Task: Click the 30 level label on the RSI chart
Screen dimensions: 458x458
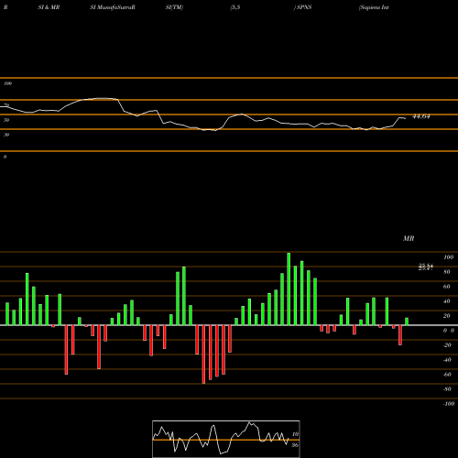Action: (x=6, y=135)
